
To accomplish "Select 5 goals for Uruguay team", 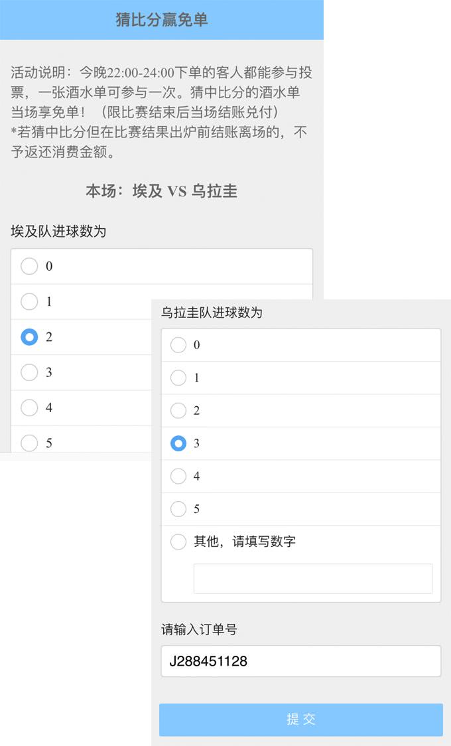I will [x=178, y=508].
